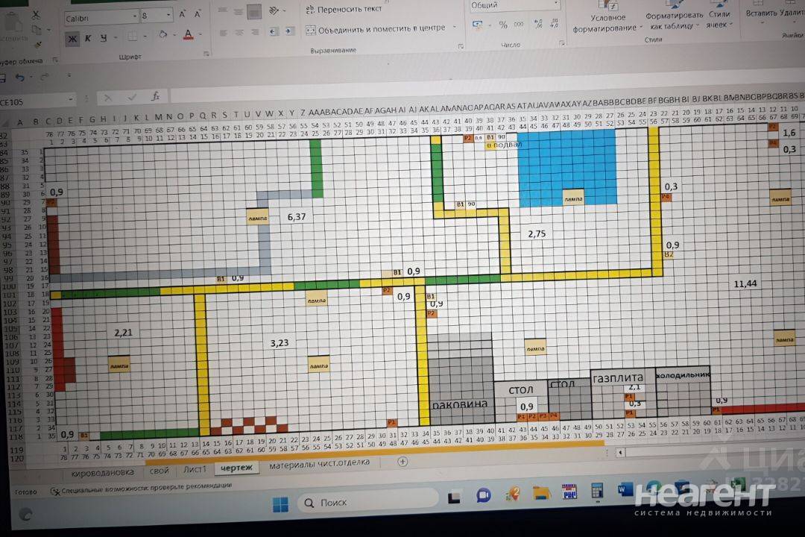Add a new sheet with plus icon
The width and height of the screenshot is (805, 537).
click(x=402, y=462)
